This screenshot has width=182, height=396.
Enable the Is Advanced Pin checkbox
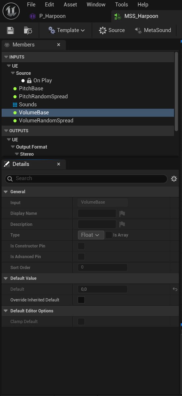coord(81,257)
